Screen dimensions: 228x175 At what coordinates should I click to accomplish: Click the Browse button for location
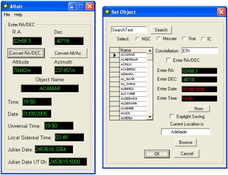tap(186, 143)
